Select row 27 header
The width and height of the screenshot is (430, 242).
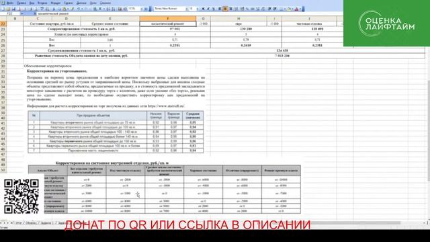(3, 50)
